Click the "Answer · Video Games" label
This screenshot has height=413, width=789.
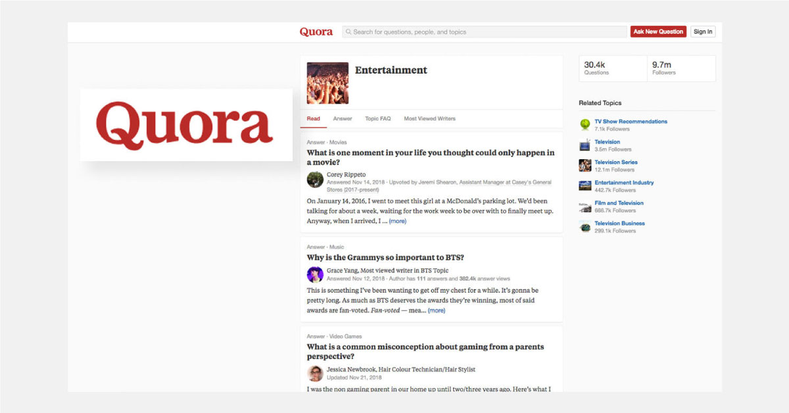pos(334,337)
